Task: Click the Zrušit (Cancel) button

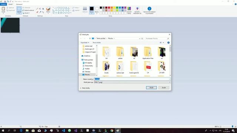Action: [x=164, y=88]
